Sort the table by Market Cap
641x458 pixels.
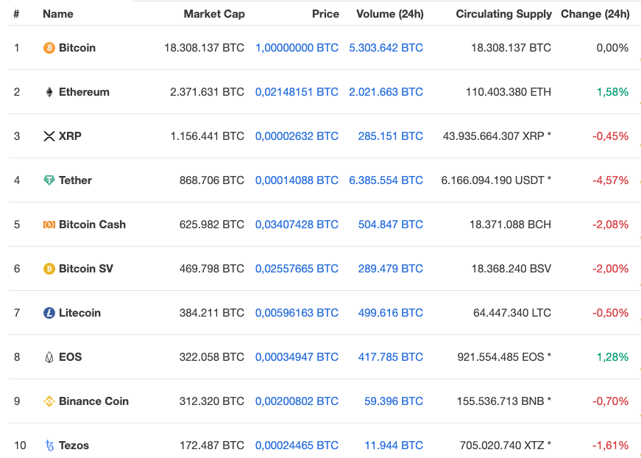[x=214, y=14]
